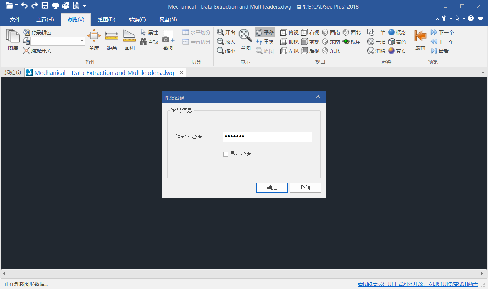This screenshot has height=289, width=488.
Task: Open the quick access toolbar customize dropdown
Action: coord(85,6)
